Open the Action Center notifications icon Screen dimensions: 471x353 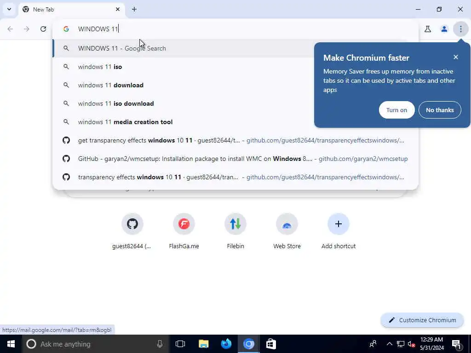pyautogui.click(x=457, y=344)
